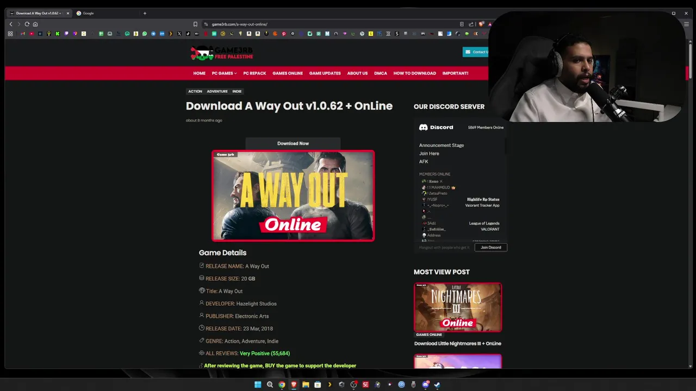Open the X (Twitter) bookmark icon

179,34
